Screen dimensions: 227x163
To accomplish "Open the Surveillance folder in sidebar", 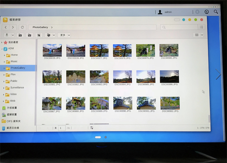I will [17, 88].
